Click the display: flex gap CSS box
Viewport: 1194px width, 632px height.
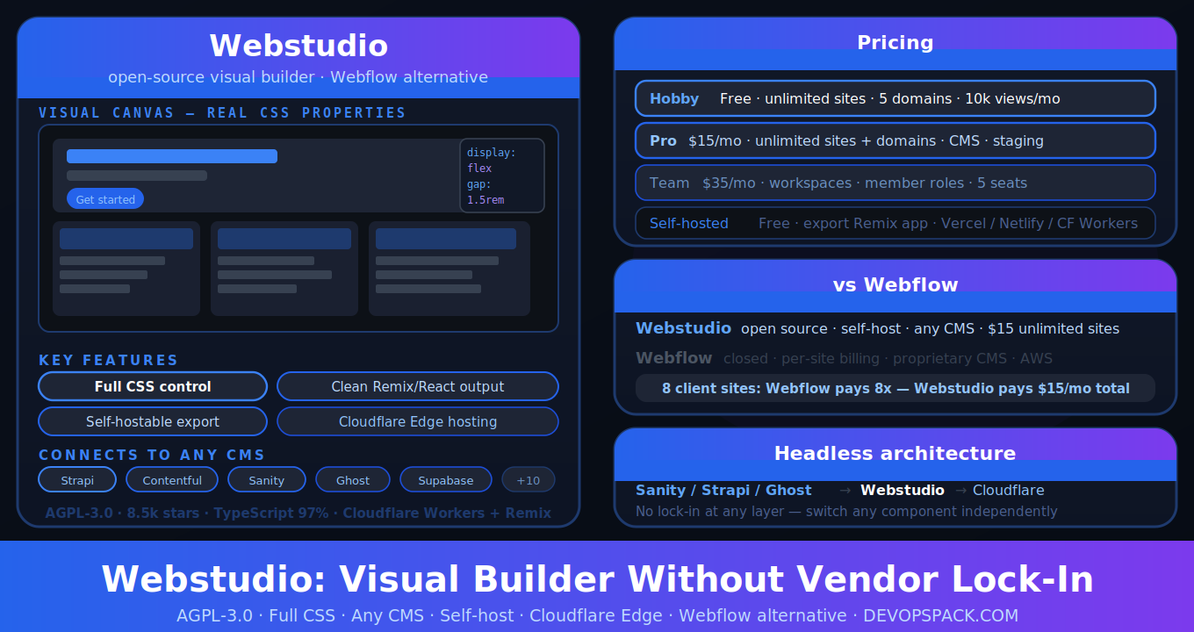pyautogui.click(x=502, y=176)
